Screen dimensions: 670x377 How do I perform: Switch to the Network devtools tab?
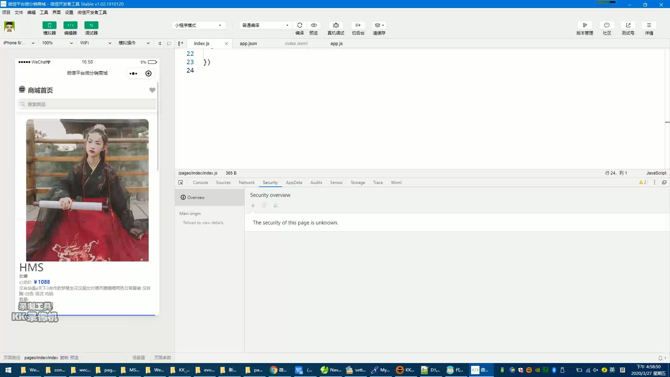click(x=247, y=182)
